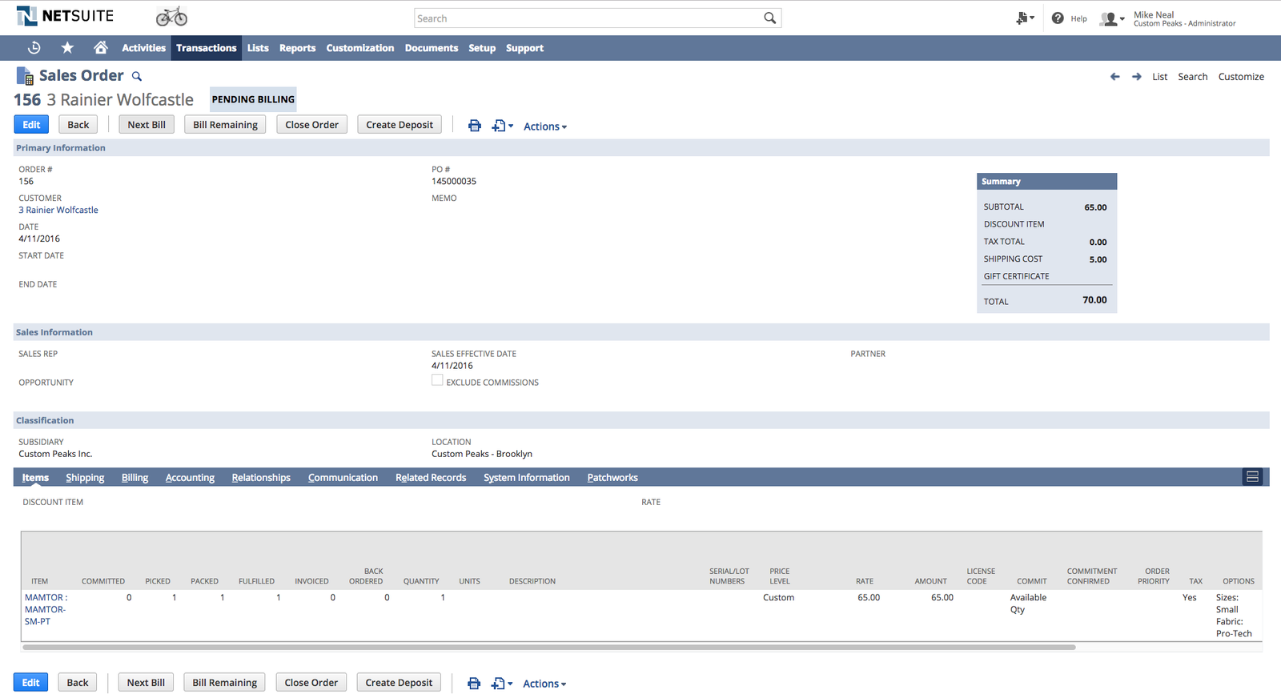Switch to the Accounting subtab

190,478
